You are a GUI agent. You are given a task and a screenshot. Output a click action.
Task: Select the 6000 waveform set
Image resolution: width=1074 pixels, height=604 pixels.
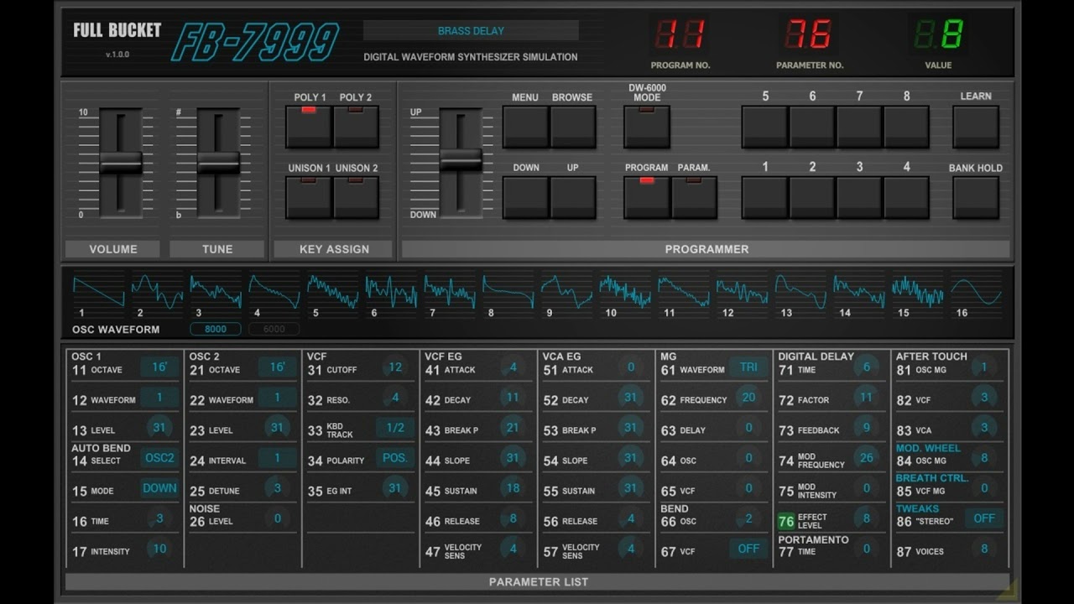point(274,329)
